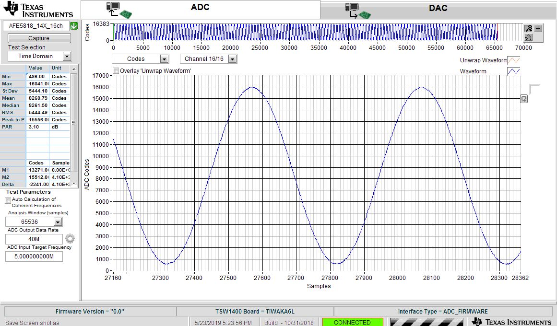Select the Peak to P row label
Screen dimensions: 557x326
pyautogui.click(x=13, y=120)
